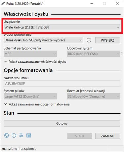Click the ZAMKNIJ button
124x152 pixels.
click(107, 136)
